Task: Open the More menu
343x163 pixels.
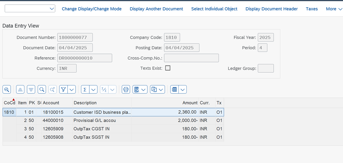Action: pos(334,9)
